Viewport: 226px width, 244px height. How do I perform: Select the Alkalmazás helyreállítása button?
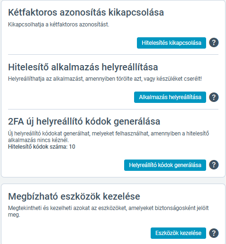click(x=170, y=97)
